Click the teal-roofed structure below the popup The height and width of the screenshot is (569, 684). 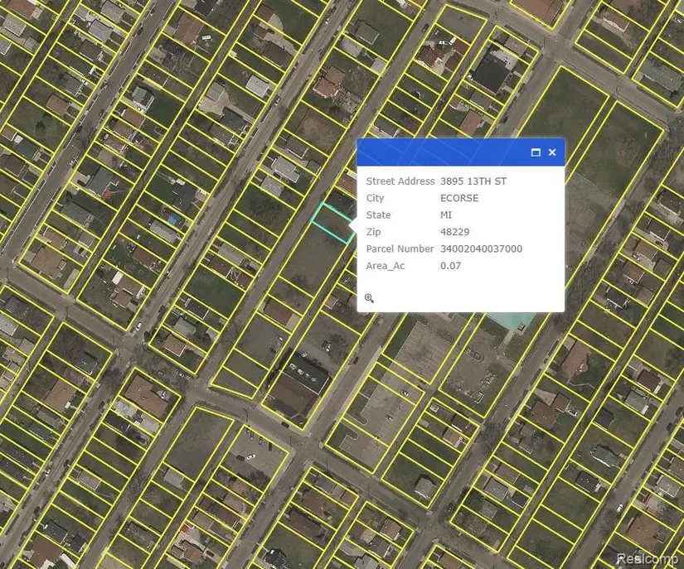511,320
